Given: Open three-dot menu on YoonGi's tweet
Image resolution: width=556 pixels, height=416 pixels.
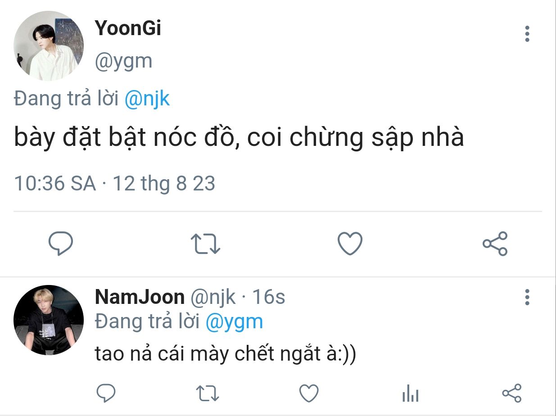Looking at the screenshot, I should pyautogui.click(x=527, y=34).
